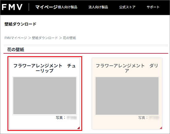Follow 壁紙ダウンロード breadcrumb link
The width and height of the screenshot is (170, 134).
point(45,38)
